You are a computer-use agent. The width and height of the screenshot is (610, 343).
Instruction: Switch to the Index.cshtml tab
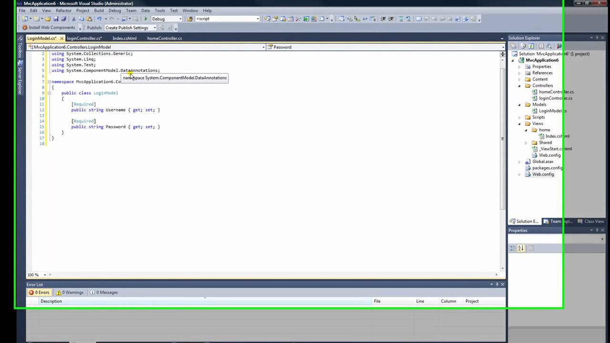[124, 38]
